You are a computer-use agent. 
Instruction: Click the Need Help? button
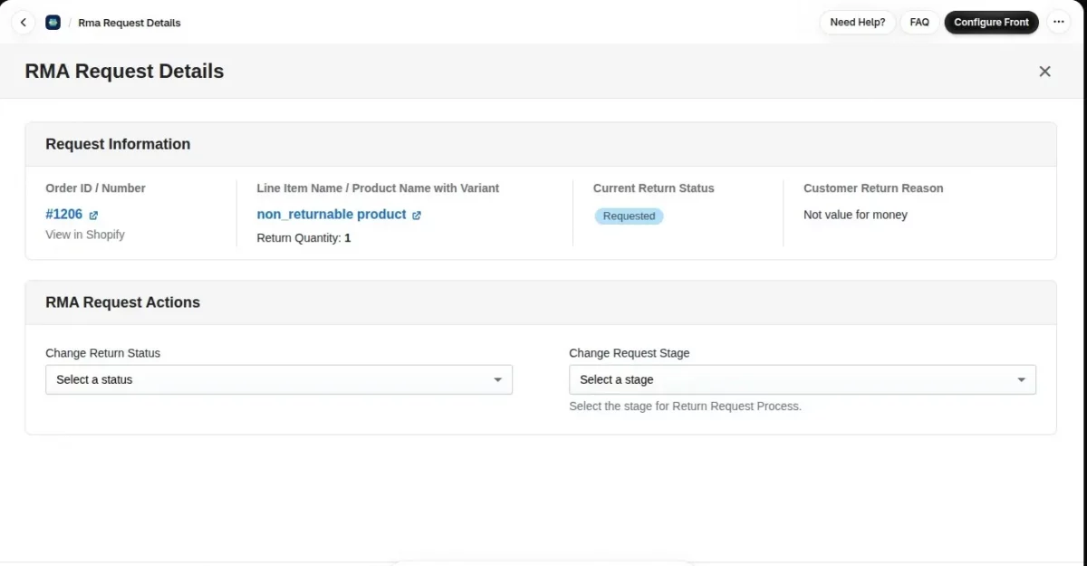(858, 23)
